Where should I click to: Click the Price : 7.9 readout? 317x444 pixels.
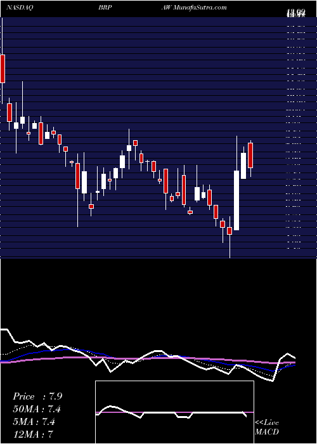[x=37, y=396]
